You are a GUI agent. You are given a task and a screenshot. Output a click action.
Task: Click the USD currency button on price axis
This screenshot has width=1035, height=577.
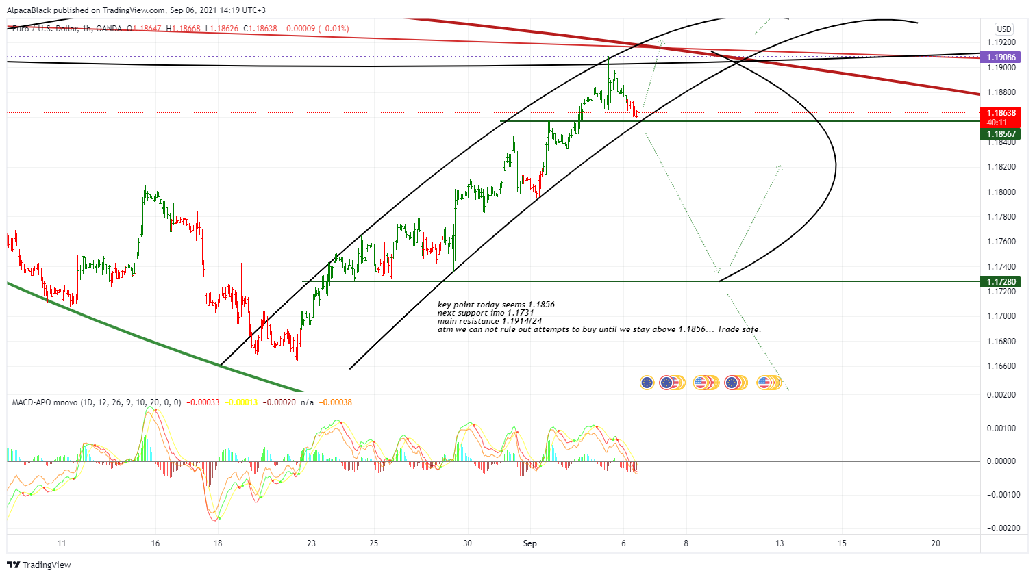[1003, 29]
